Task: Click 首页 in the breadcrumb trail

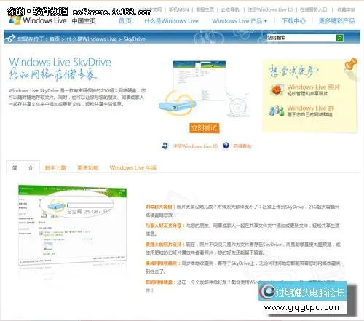Action: (x=55, y=39)
